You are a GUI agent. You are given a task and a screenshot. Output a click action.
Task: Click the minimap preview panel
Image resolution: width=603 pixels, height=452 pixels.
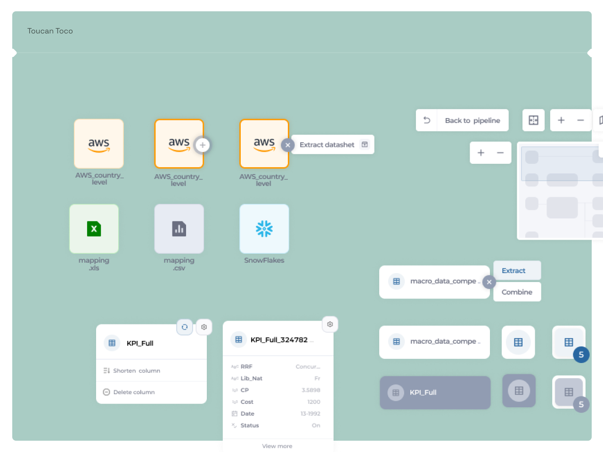560,191
